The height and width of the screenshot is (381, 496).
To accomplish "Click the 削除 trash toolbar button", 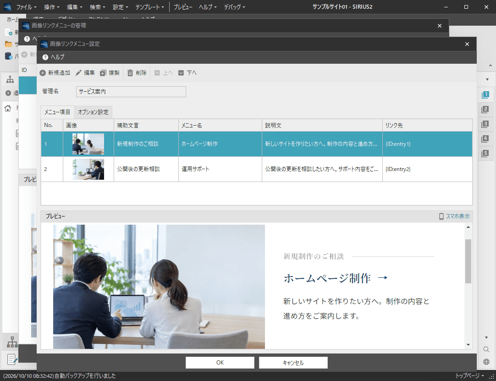I will click(137, 73).
